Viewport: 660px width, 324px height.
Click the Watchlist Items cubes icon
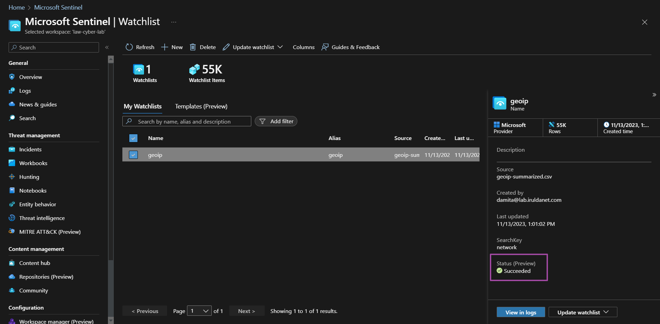point(195,70)
